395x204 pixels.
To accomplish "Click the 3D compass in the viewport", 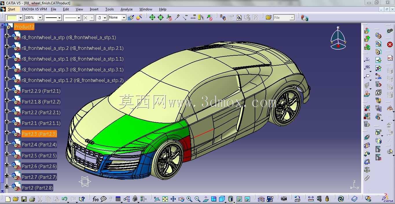I will [338, 38].
